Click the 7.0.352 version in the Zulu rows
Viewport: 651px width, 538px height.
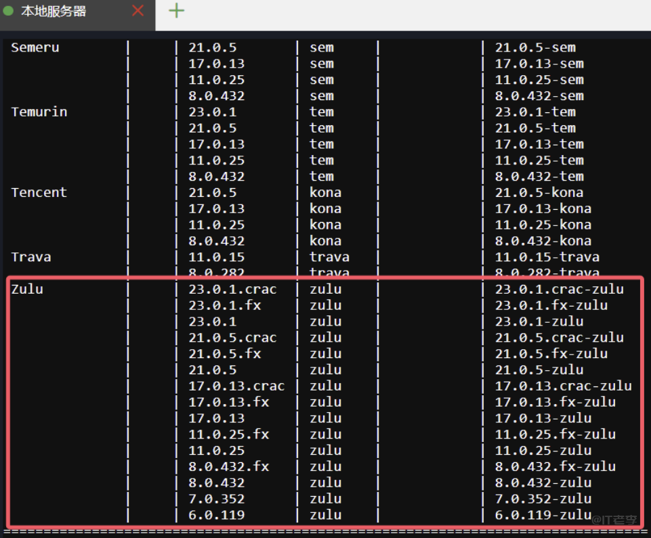pos(217,499)
